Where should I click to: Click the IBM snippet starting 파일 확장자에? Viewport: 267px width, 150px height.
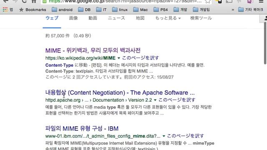tap(130, 146)
